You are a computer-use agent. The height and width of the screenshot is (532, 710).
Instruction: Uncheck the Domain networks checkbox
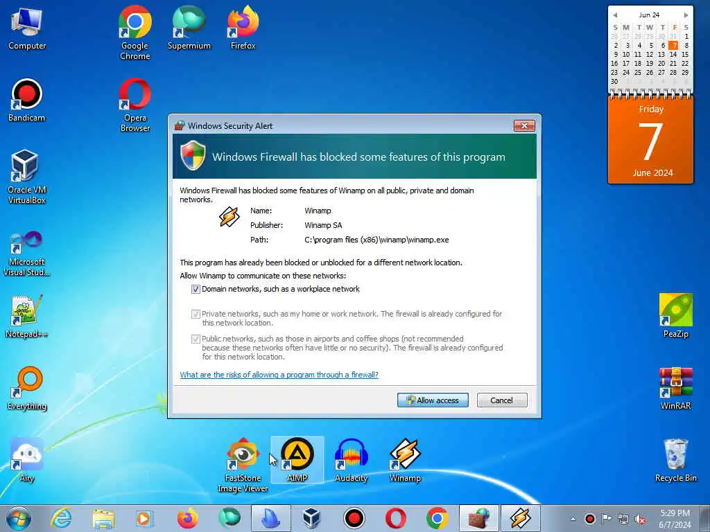click(196, 289)
